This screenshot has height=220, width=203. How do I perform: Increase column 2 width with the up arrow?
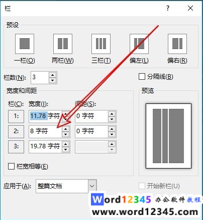66,129
